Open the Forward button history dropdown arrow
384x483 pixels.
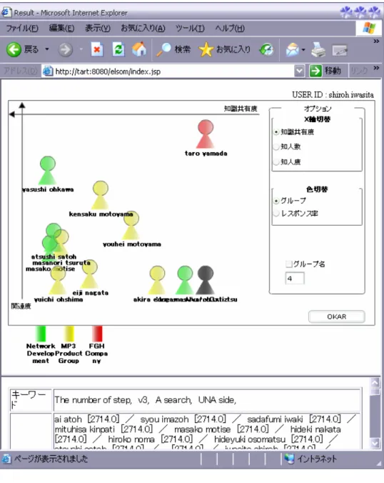[x=81, y=49]
